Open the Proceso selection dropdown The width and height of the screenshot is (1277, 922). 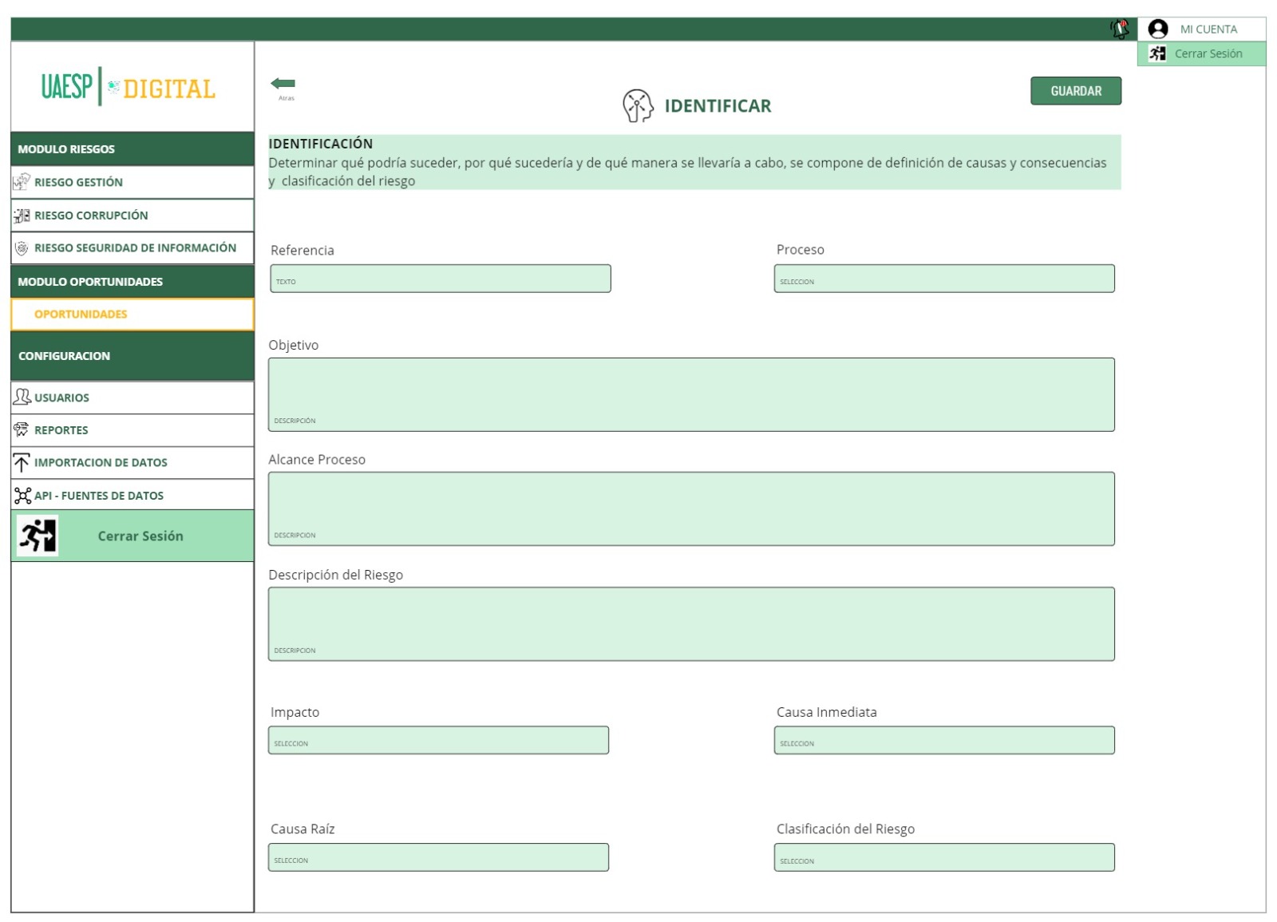(944, 279)
